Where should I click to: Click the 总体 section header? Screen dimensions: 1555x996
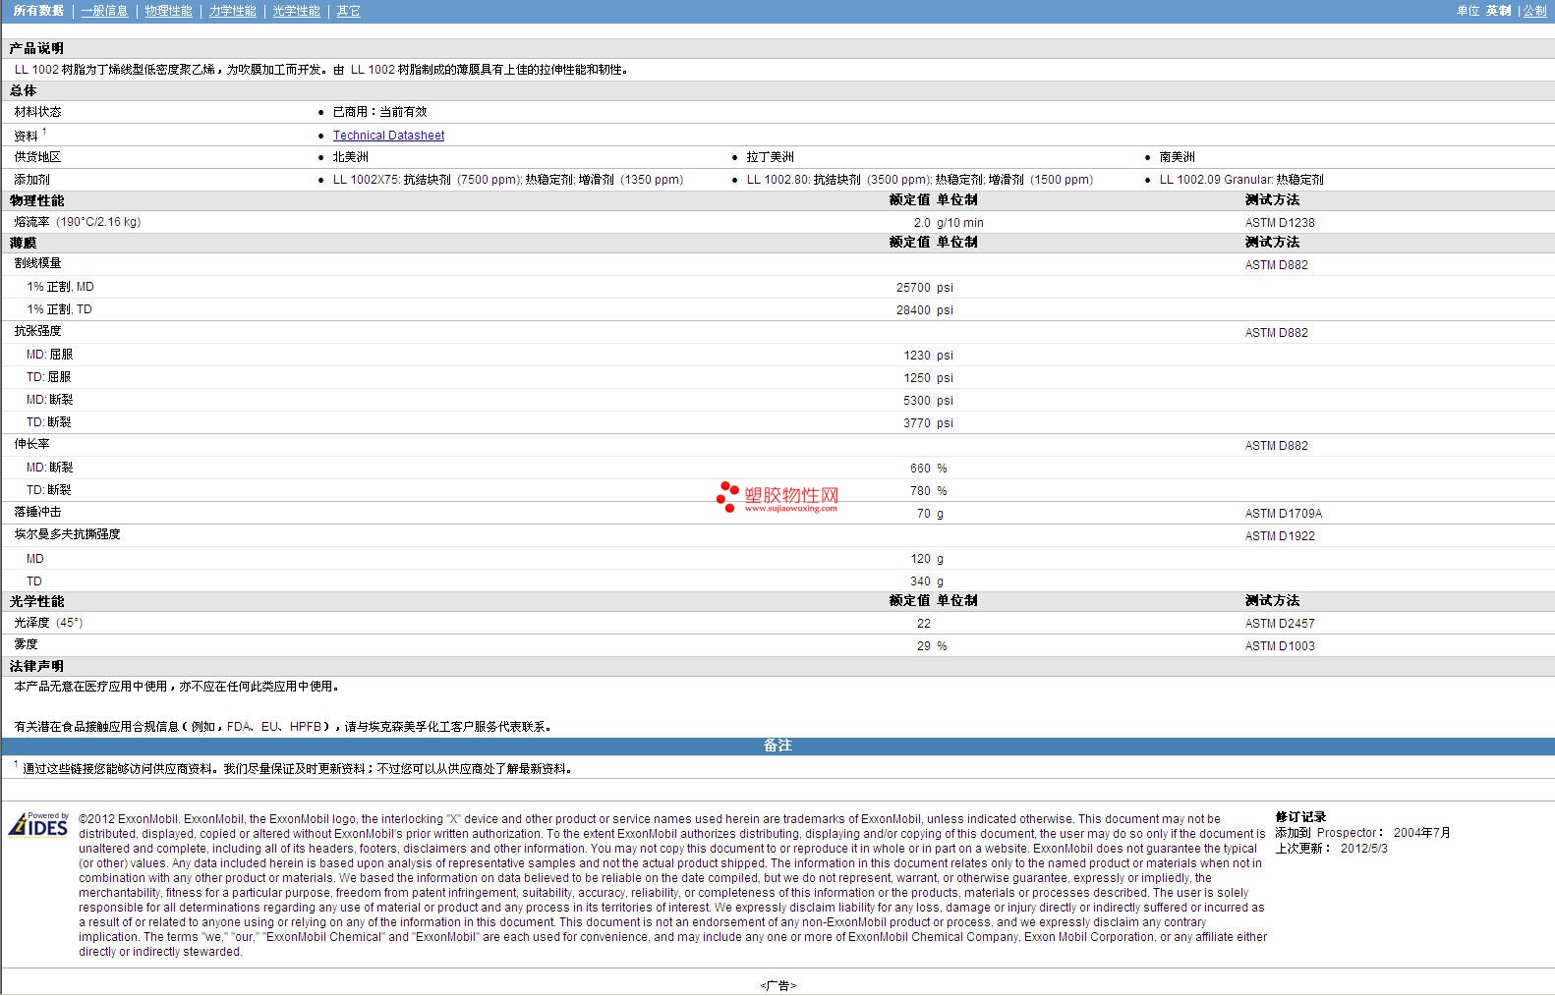23,90
